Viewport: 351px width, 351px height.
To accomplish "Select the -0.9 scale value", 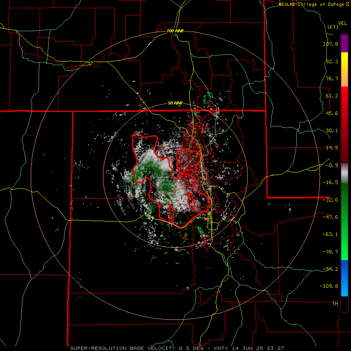I will click(x=332, y=165).
